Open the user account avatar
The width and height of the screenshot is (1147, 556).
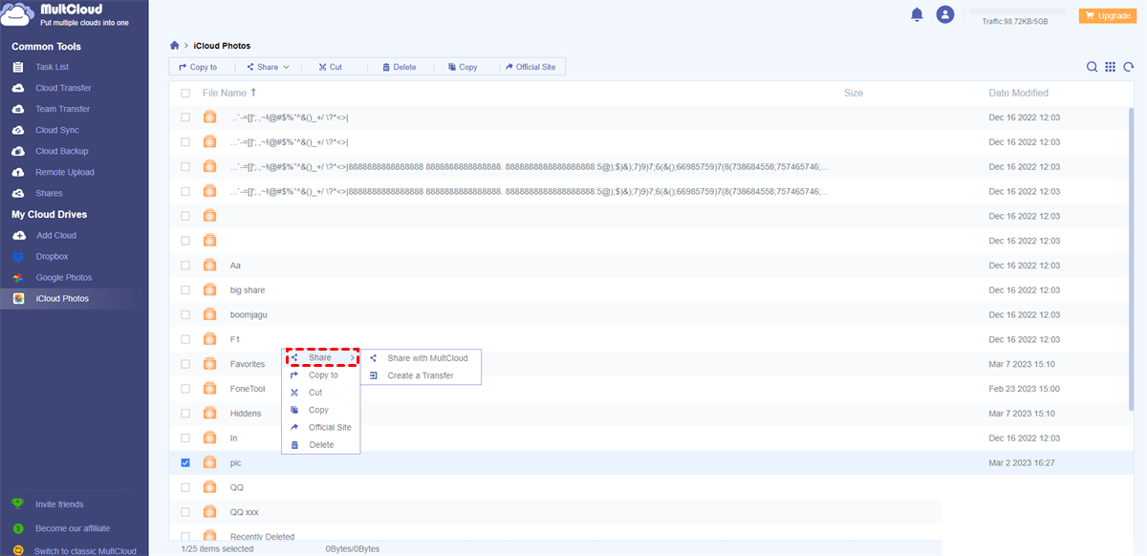(945, 14)
